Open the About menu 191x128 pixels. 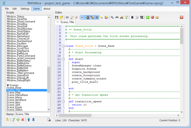pyautogui.click(x=47, y=9)
